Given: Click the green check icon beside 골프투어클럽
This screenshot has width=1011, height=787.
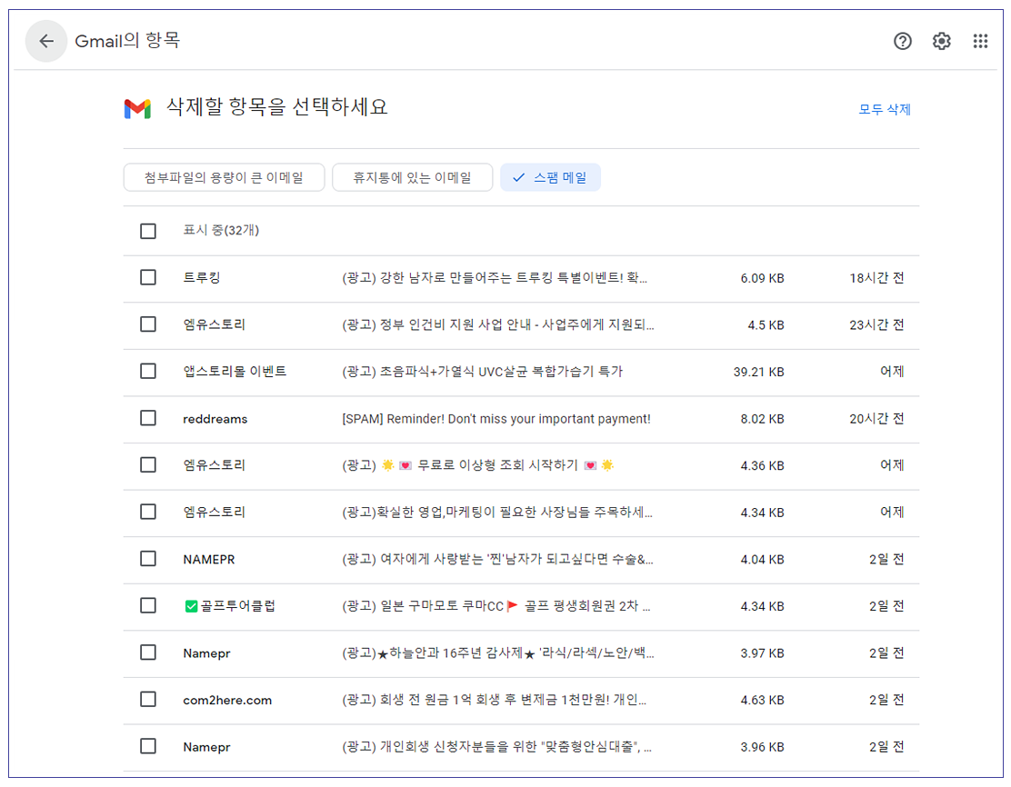Looking at the screenshot, I should point(191,606).
